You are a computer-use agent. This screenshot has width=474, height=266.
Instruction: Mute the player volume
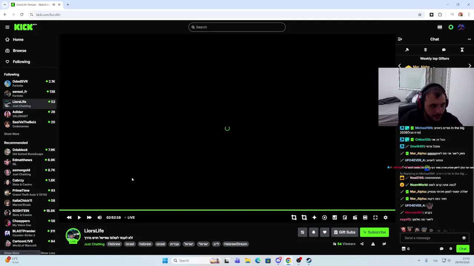(x=99, y=218)
